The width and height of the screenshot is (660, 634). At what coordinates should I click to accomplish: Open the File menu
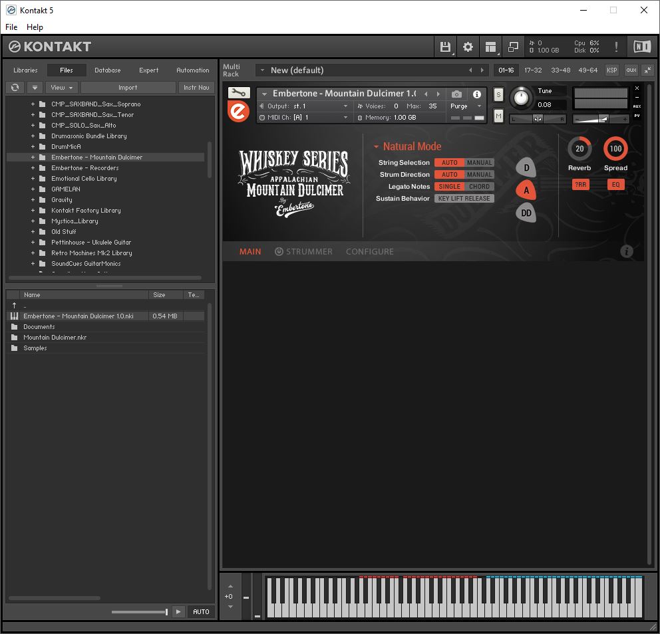[11, 27]
